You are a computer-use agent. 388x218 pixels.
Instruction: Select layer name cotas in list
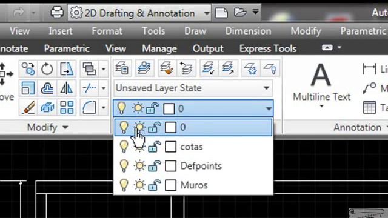click(192, 147)
